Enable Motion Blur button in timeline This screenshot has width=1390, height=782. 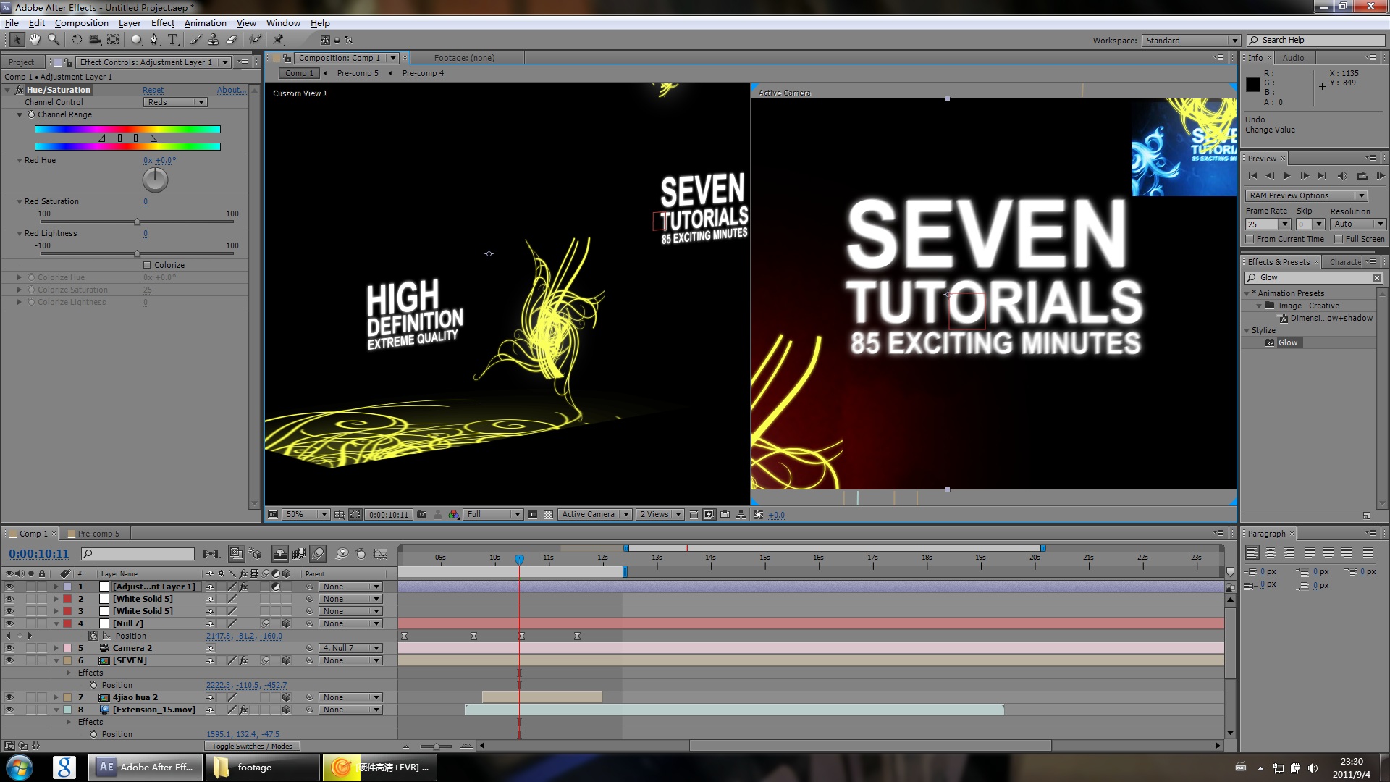(x=318, y=554)
